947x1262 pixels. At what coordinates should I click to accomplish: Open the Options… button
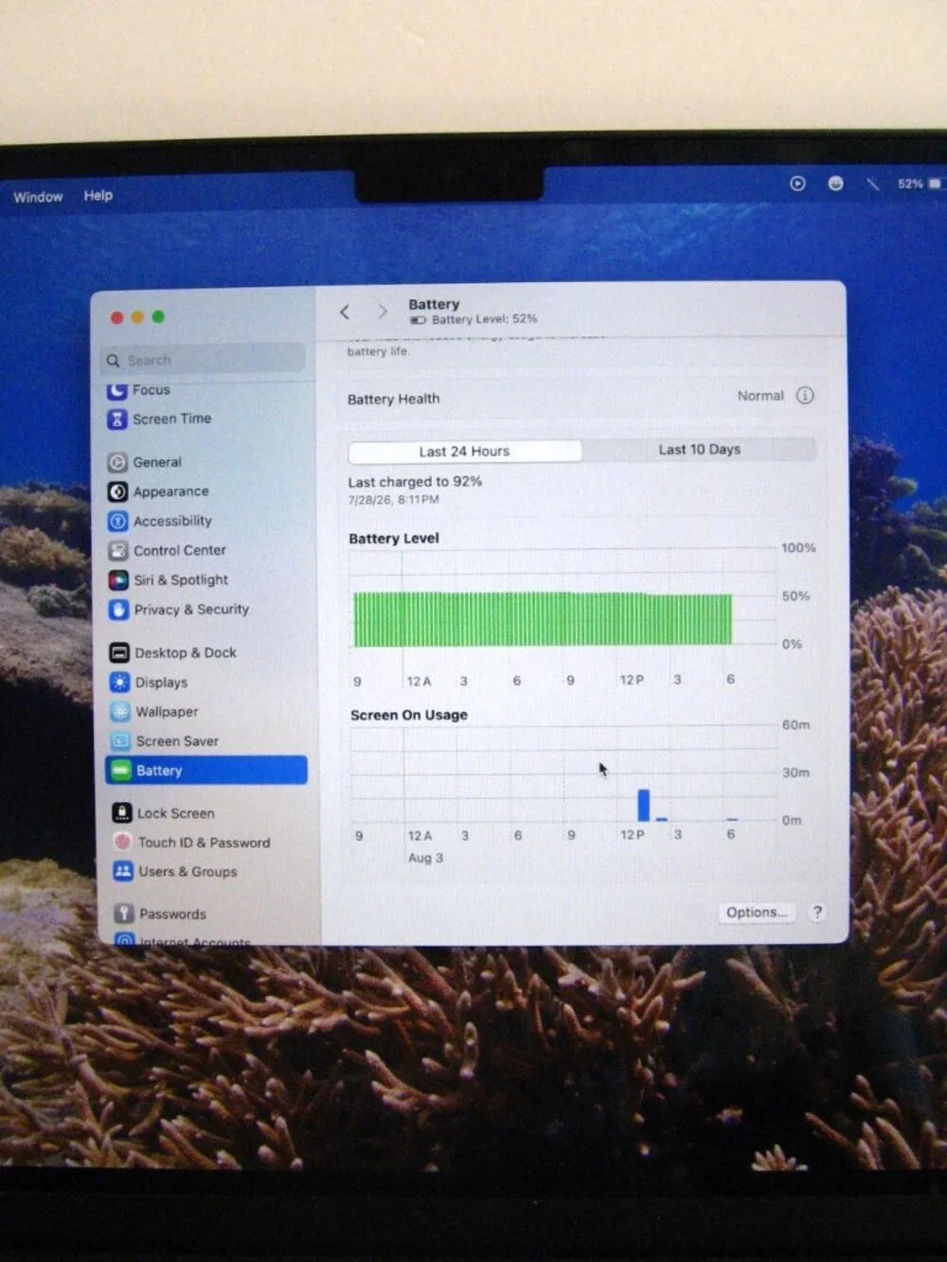click(x=757, y=913)
